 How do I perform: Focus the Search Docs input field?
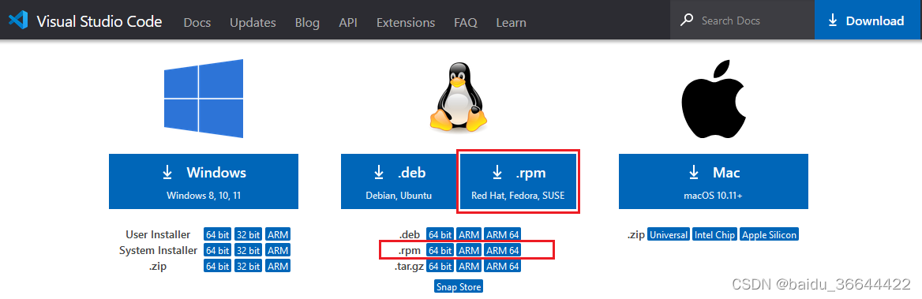(742, 21)
